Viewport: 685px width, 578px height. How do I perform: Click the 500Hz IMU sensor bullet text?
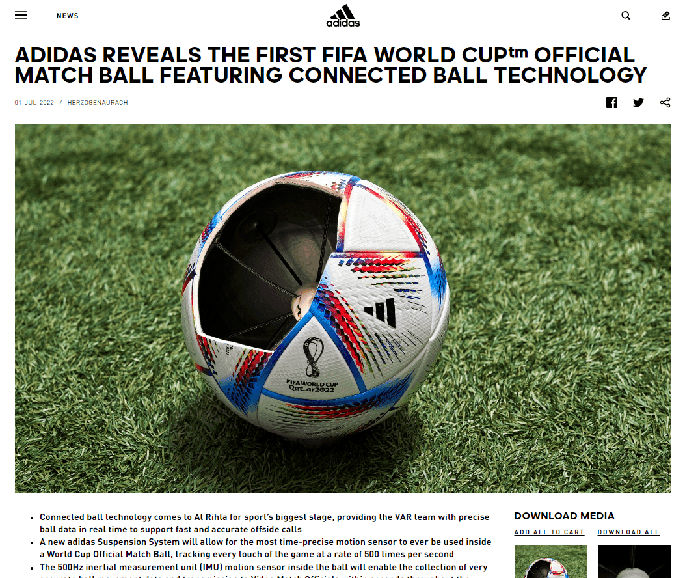[x=264, y=571]
